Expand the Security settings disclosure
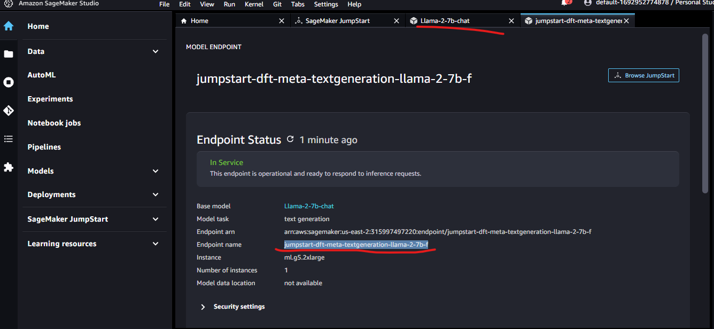Screen dimensions: 714x329 203,307
